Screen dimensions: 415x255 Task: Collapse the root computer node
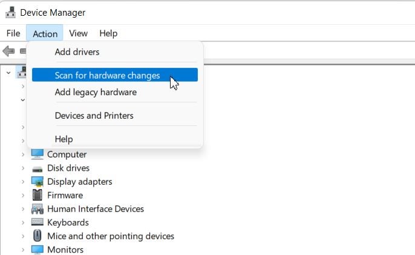pos(8,73)
